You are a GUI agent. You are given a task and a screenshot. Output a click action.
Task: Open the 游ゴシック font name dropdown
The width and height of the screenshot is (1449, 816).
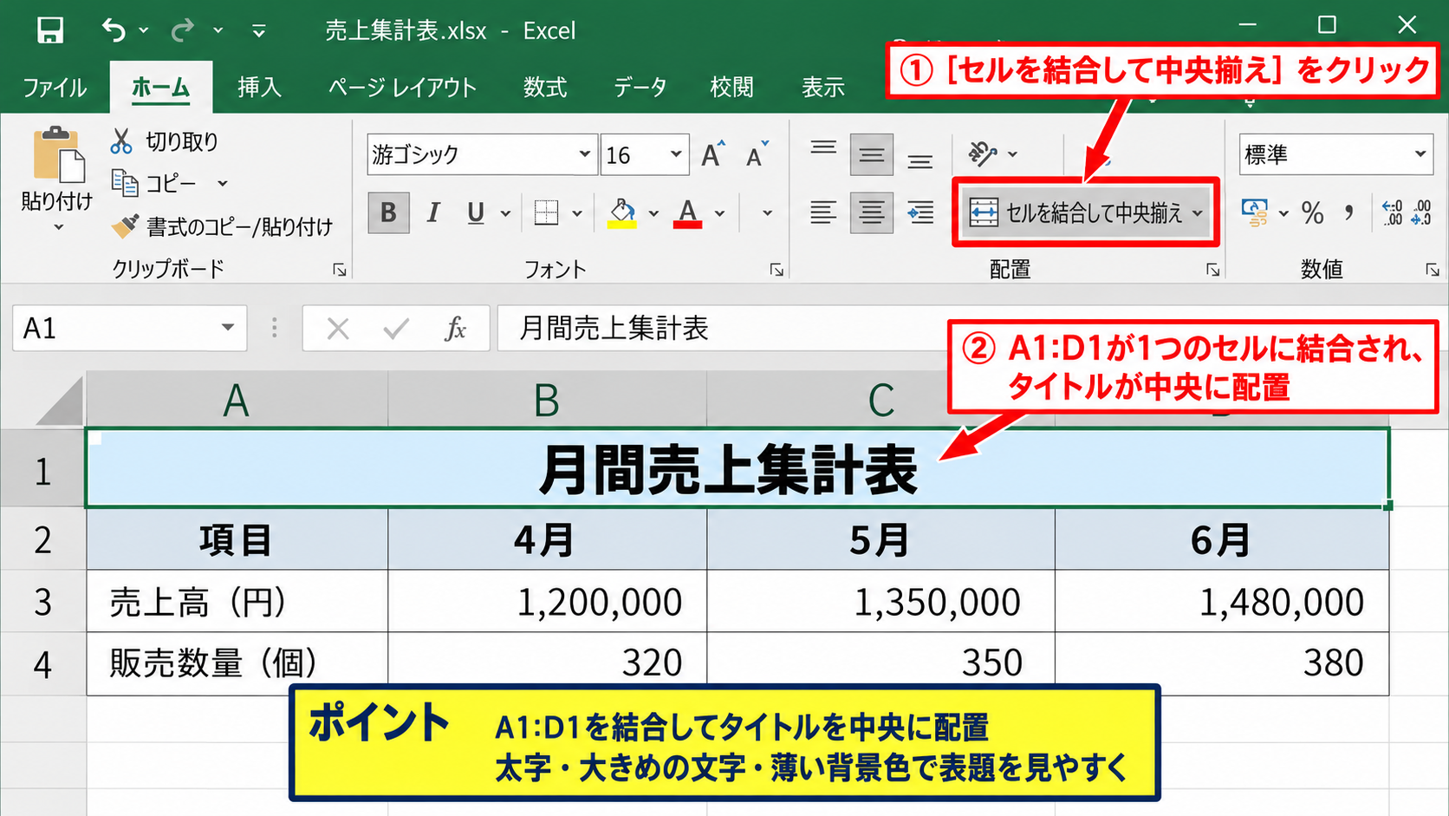584,154
